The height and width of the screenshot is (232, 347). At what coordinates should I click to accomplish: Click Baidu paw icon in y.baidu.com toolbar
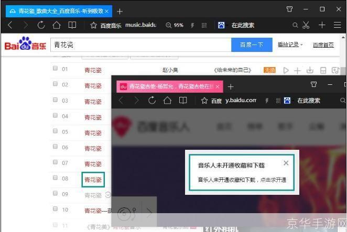click(x=287, y=101)
